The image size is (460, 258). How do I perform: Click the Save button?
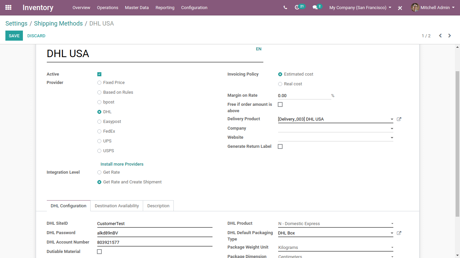pyautogui.click(x=14, y=36)
